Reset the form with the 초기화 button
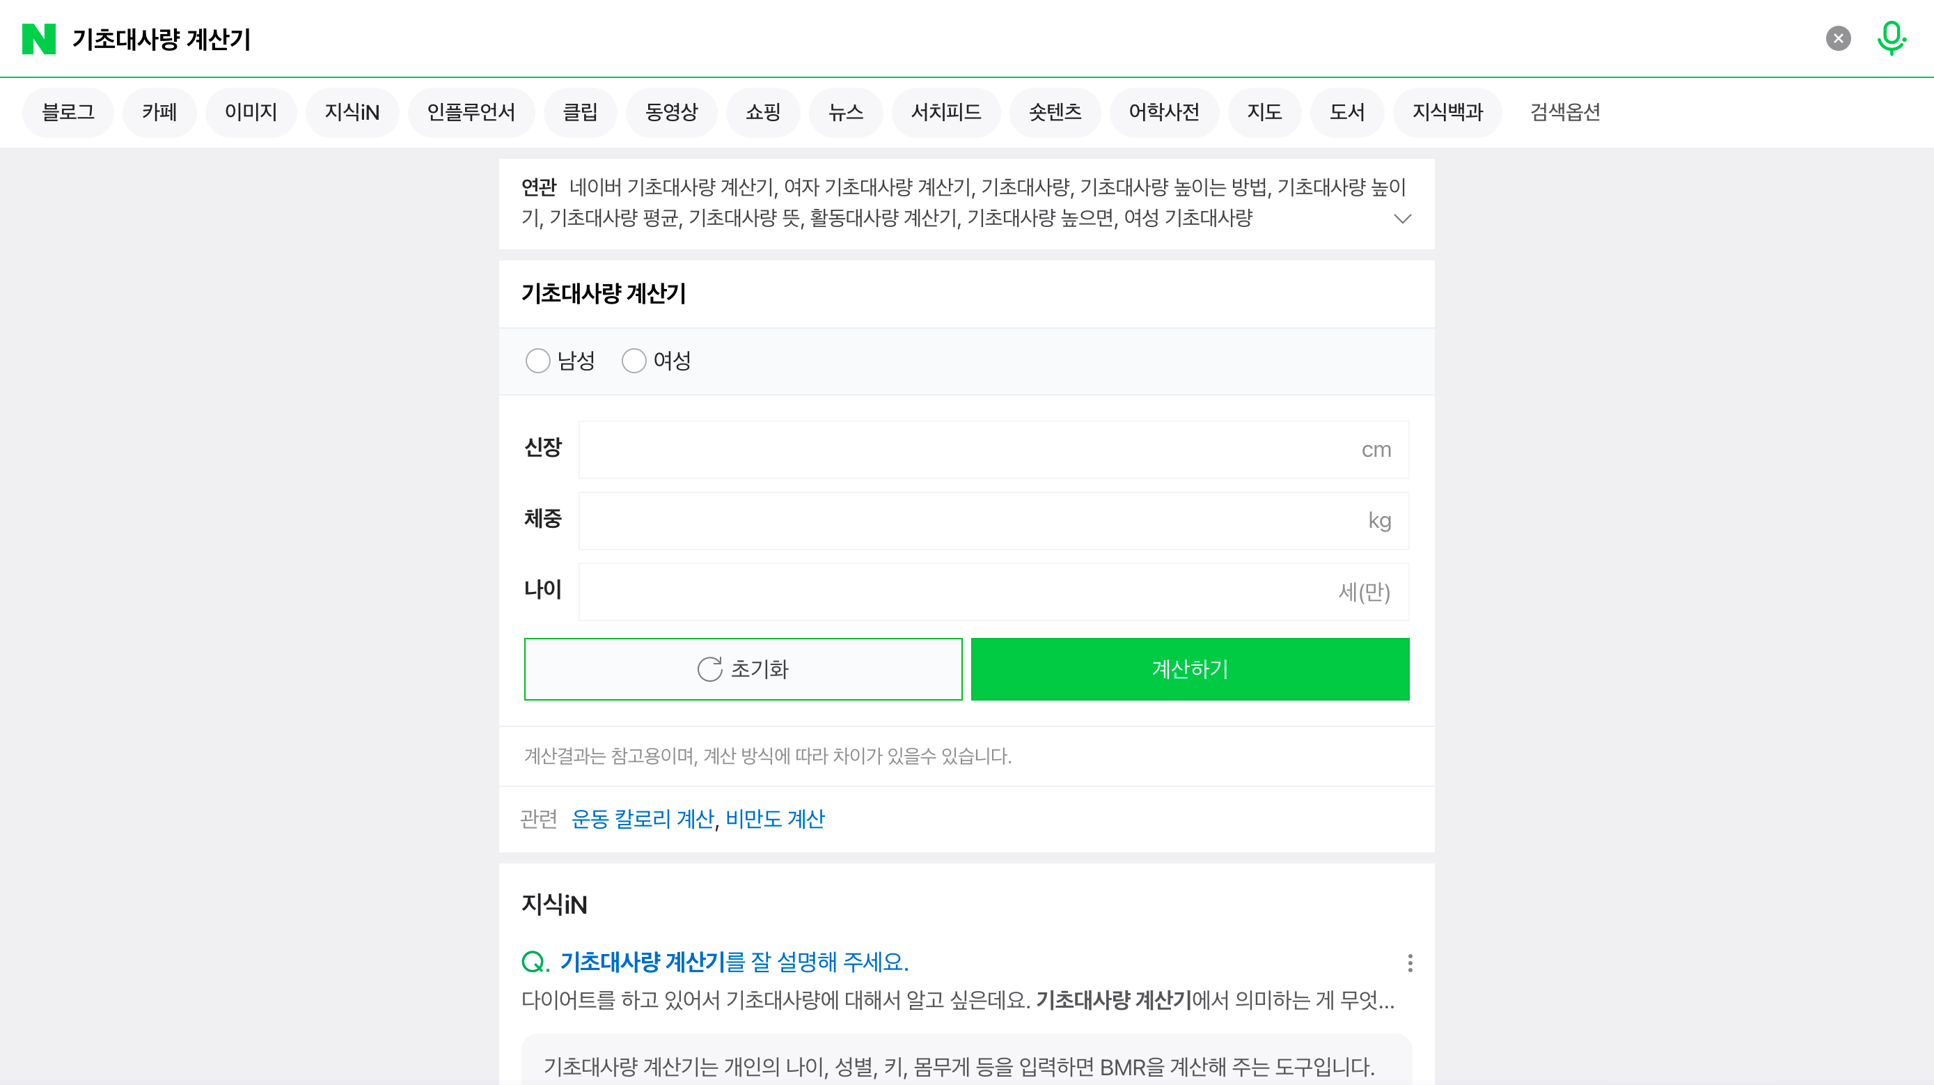Screen dimensions: 1934x1085 743,669
